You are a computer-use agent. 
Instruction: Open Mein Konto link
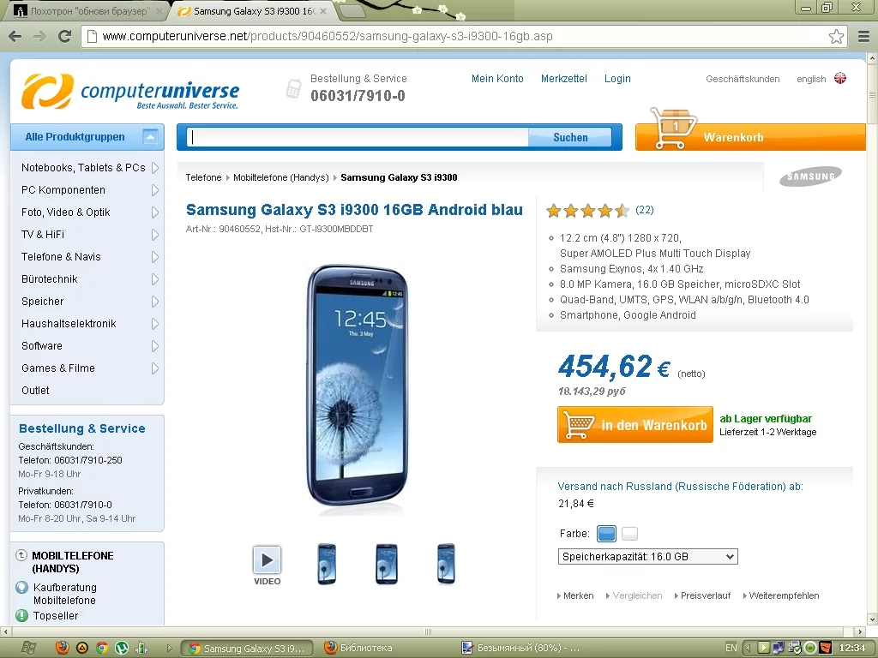point(497,79)
